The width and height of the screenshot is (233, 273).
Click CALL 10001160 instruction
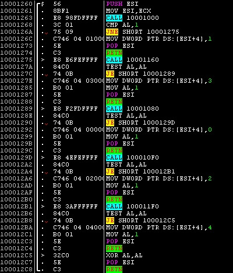click(x=132, y=59)
